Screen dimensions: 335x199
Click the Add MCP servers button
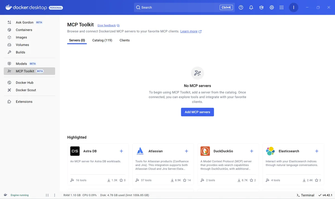pos(197,112)
